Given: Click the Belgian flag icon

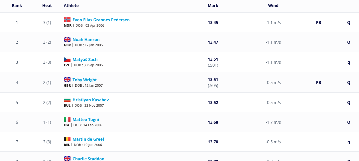Looking at the screenshot, I should 67,139.
